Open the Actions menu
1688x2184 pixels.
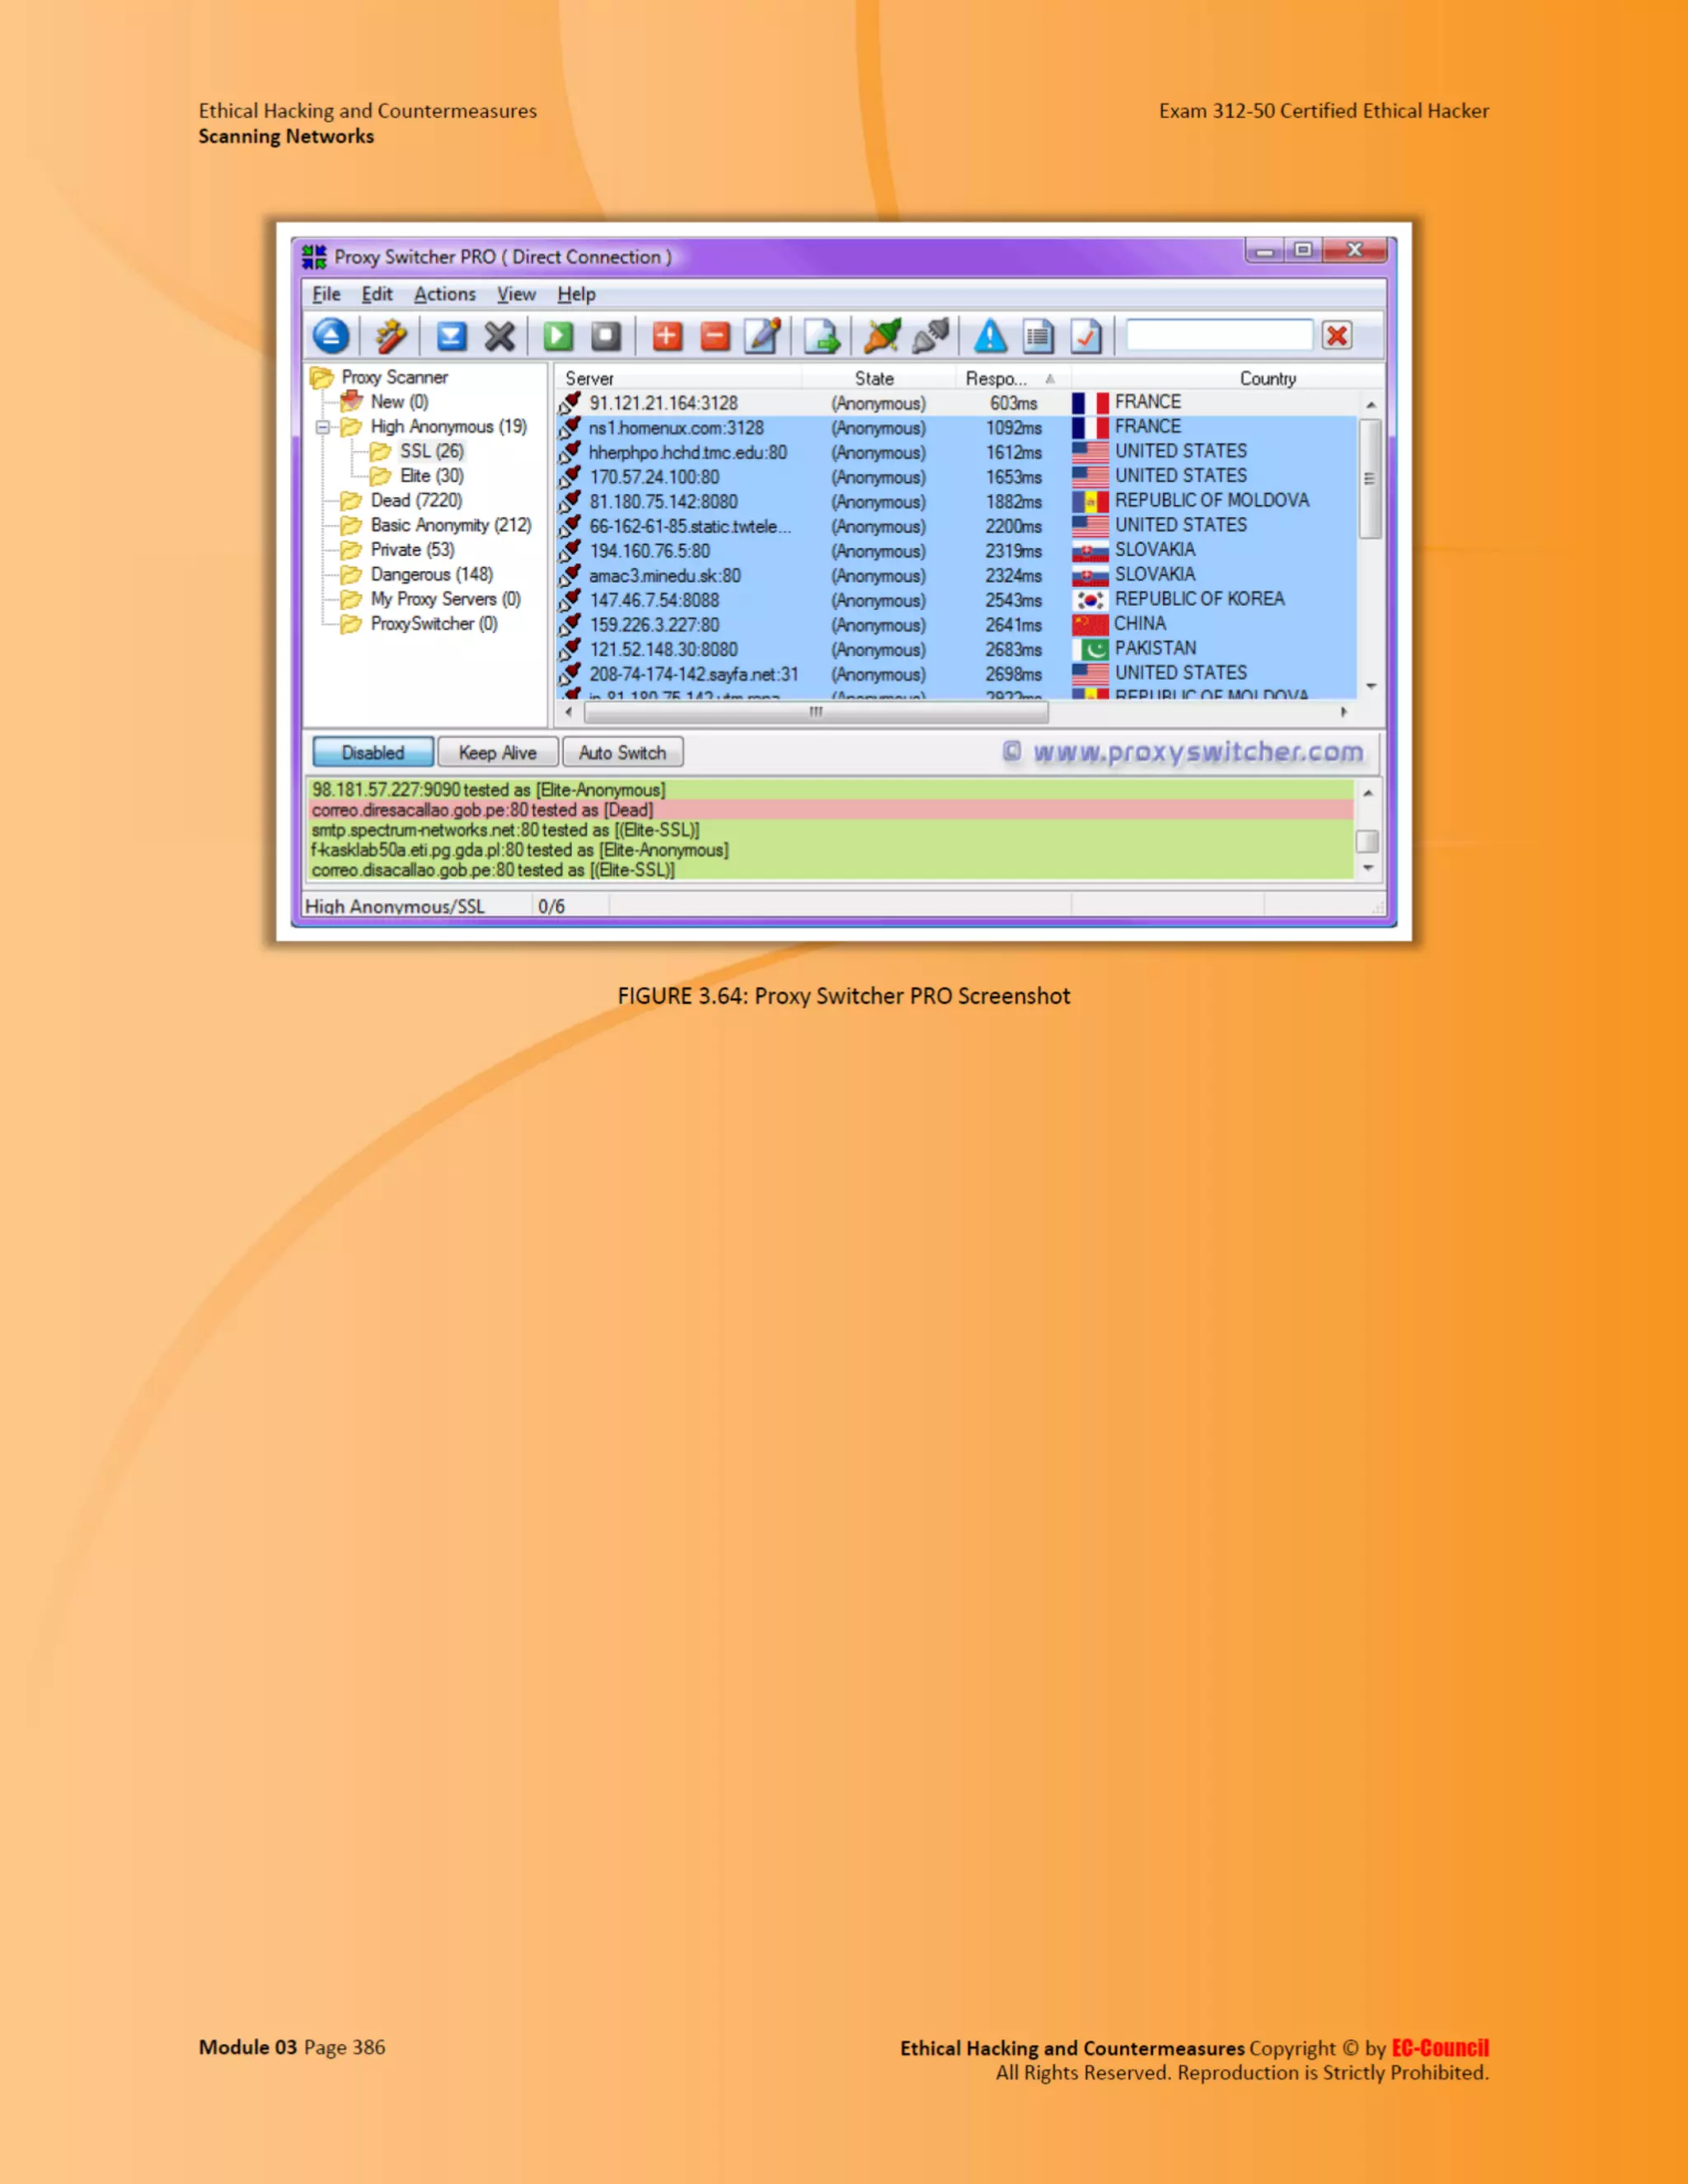coord(444,294)
